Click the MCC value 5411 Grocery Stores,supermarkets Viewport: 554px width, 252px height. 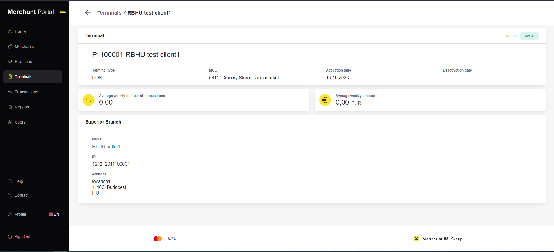pyautogui.click(x=245, y=78)
